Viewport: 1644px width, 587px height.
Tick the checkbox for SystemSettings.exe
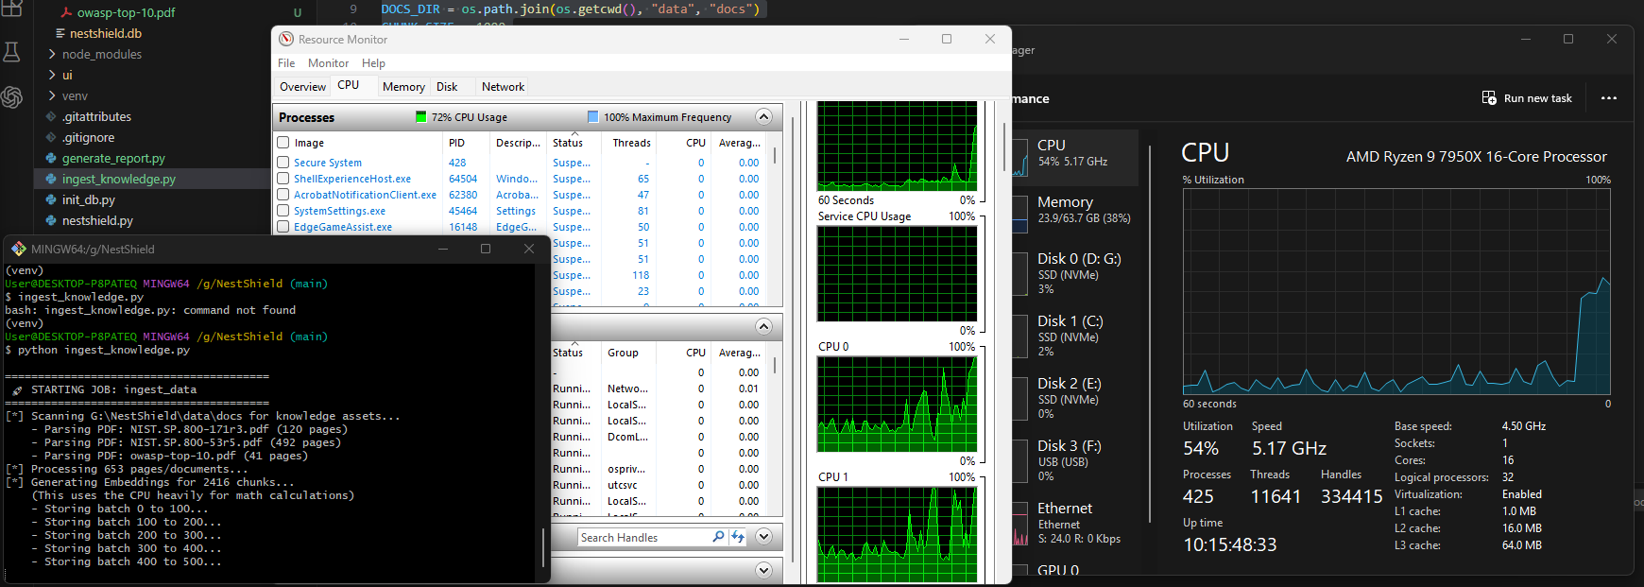(283, 211)
